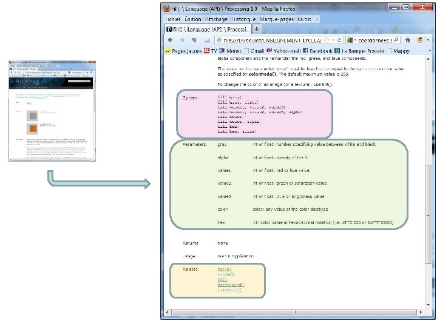The height and width of the screenshot is (327, 437).
Task: Click the search engine logo icon
Action: [x=350, y=41]
